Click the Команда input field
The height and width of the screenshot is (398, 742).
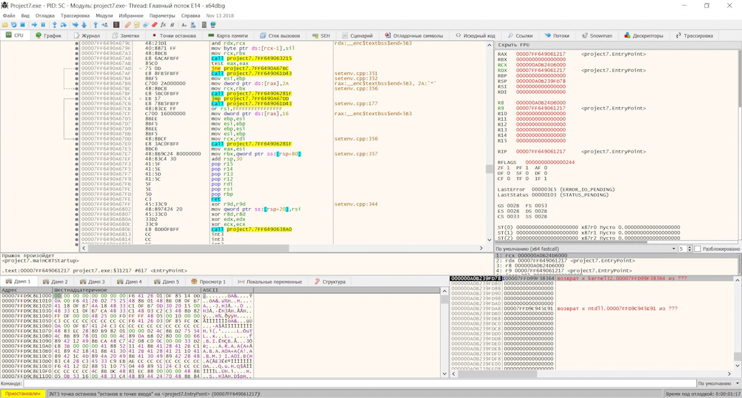pos(359,384)
